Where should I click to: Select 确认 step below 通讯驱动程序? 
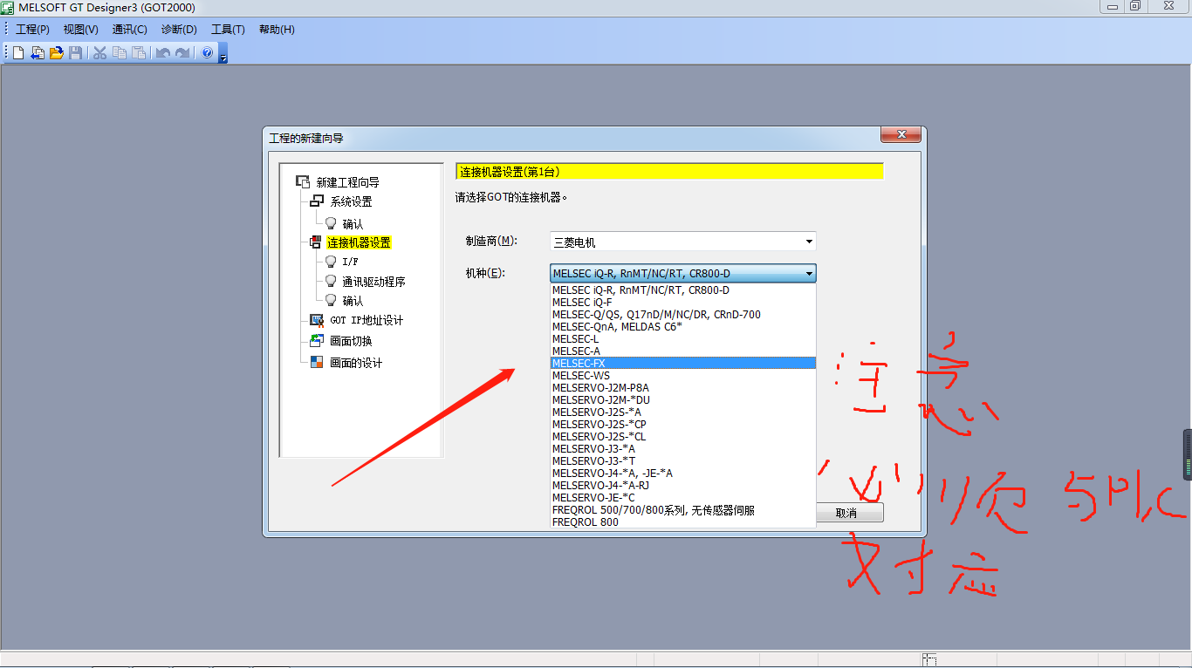(353, 301)
